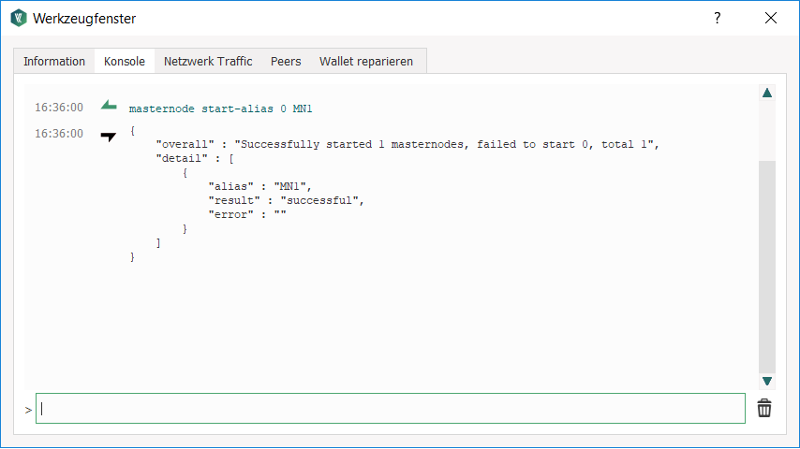
Task: Click the wallet logo in title bar
Action: click(x=18, y=18)
